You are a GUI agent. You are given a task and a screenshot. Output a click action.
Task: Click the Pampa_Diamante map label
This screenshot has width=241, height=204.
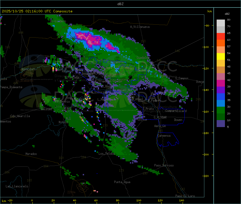11,87
